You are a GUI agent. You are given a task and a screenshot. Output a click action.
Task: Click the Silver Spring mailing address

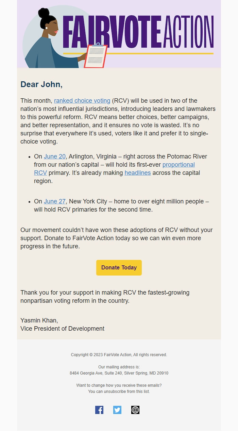point(119,373)
